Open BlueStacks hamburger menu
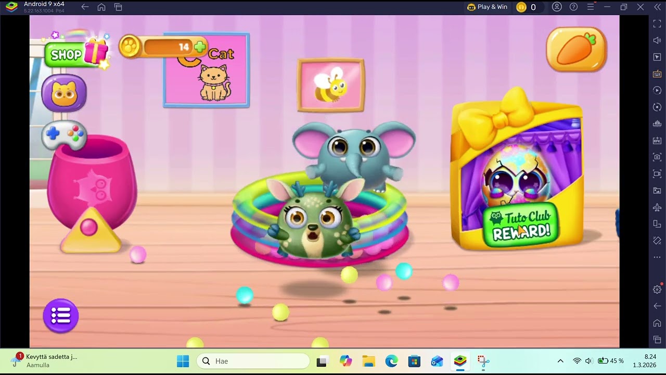The image size is (666, 375). 591,7
